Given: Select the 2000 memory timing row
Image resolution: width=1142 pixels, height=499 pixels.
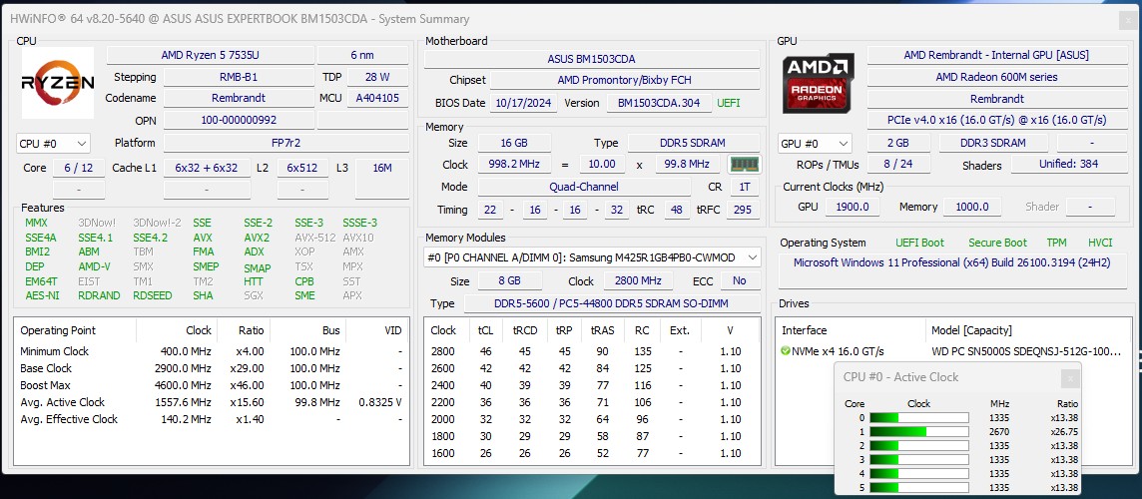Looking at the screenshot, I should (x=591, y=419).
